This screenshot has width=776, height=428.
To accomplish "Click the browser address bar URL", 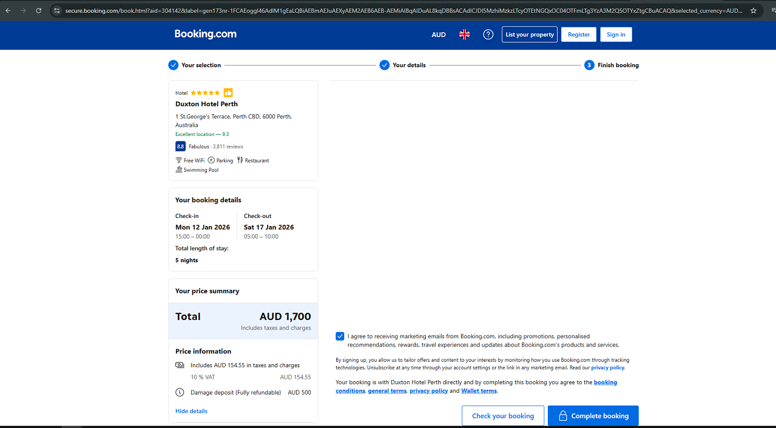I will tap(400, 10).
